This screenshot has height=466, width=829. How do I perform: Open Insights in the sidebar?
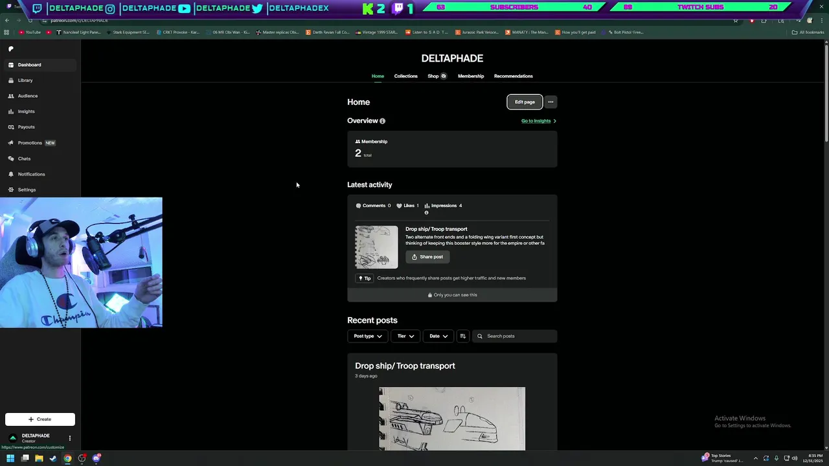40,111
